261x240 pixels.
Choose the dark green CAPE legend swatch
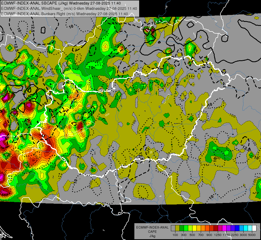pyautogui.click(x=182, y=228)
